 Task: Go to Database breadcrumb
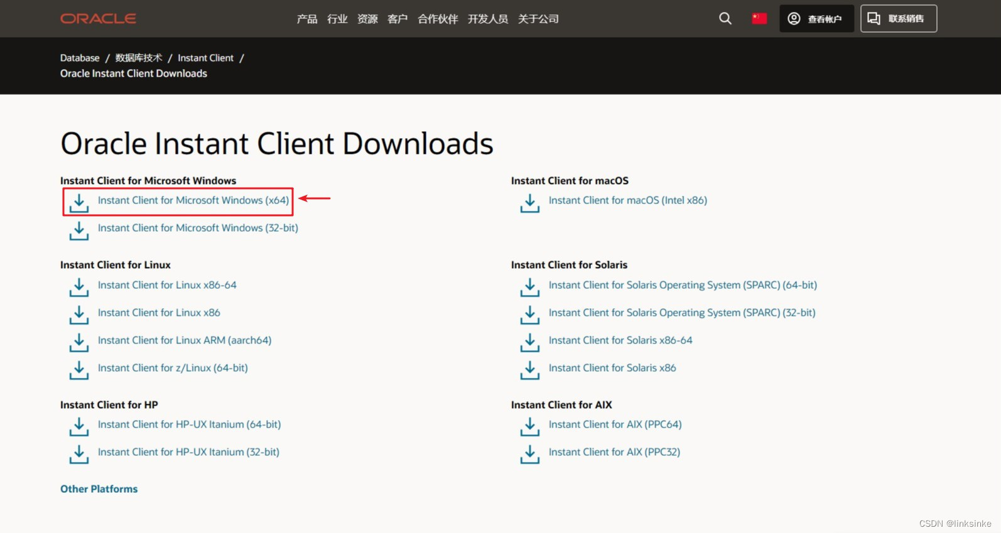[x=80, y=58]
